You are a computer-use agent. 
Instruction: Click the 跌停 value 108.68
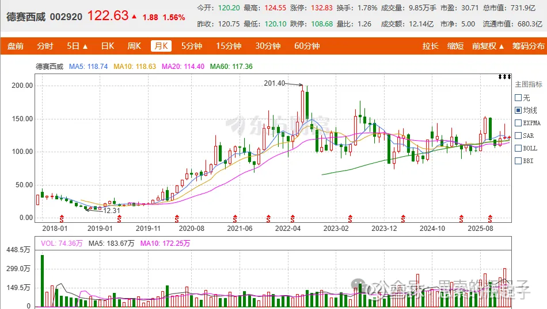[322, 24]
